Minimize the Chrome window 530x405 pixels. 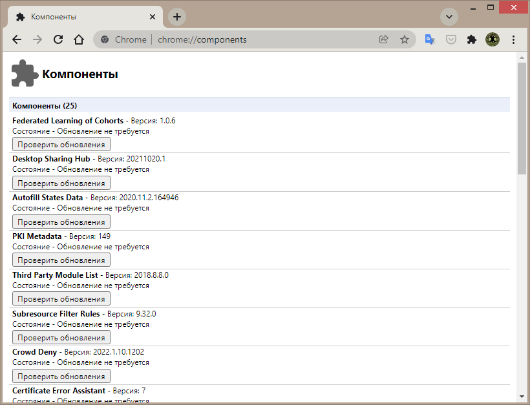coord(473,8)
